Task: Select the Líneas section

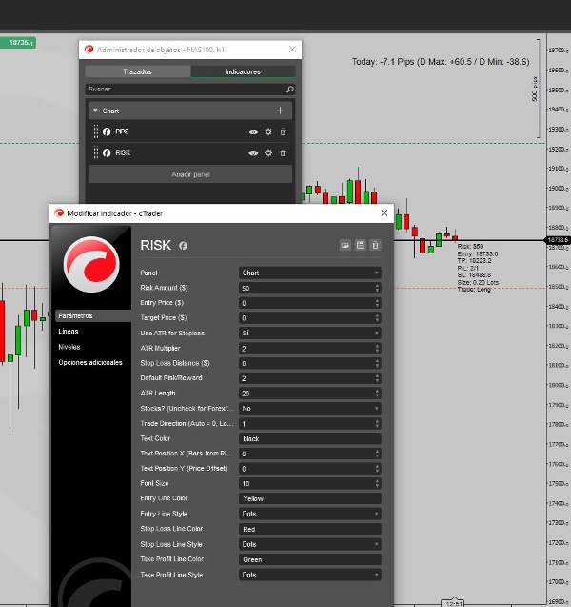Action: 69,331
